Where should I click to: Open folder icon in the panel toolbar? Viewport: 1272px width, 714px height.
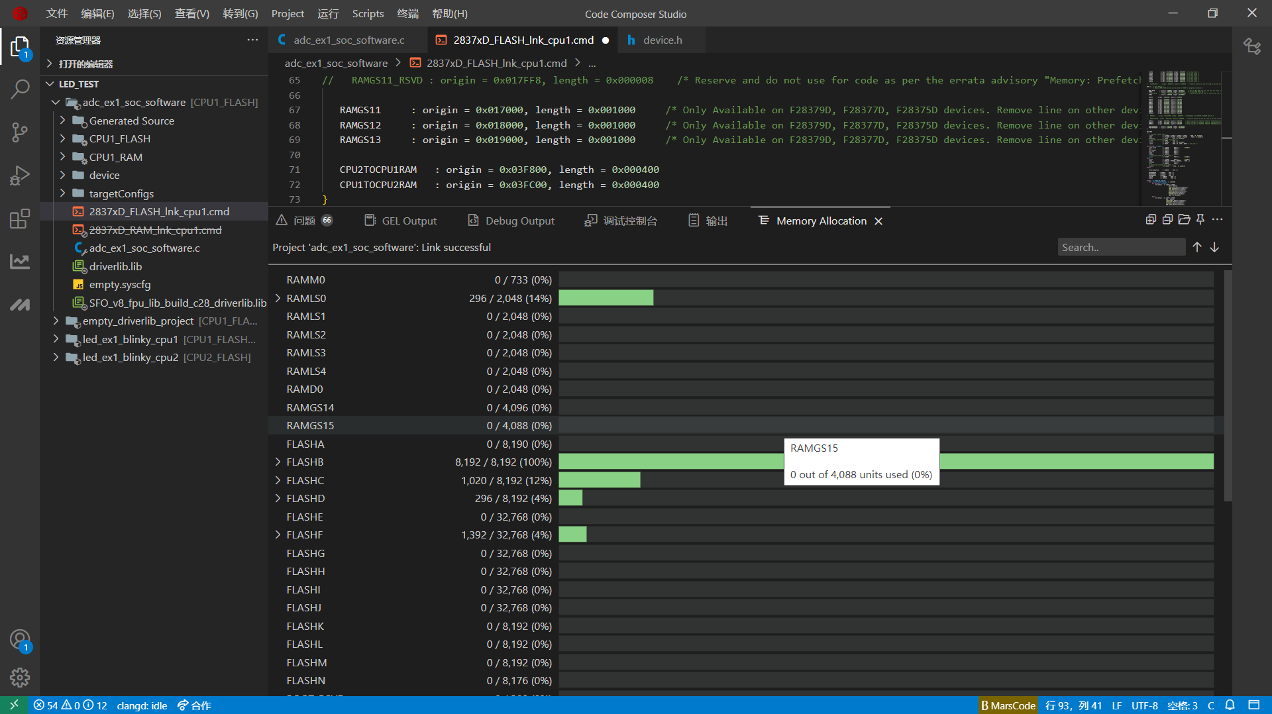click(1184, 219)
